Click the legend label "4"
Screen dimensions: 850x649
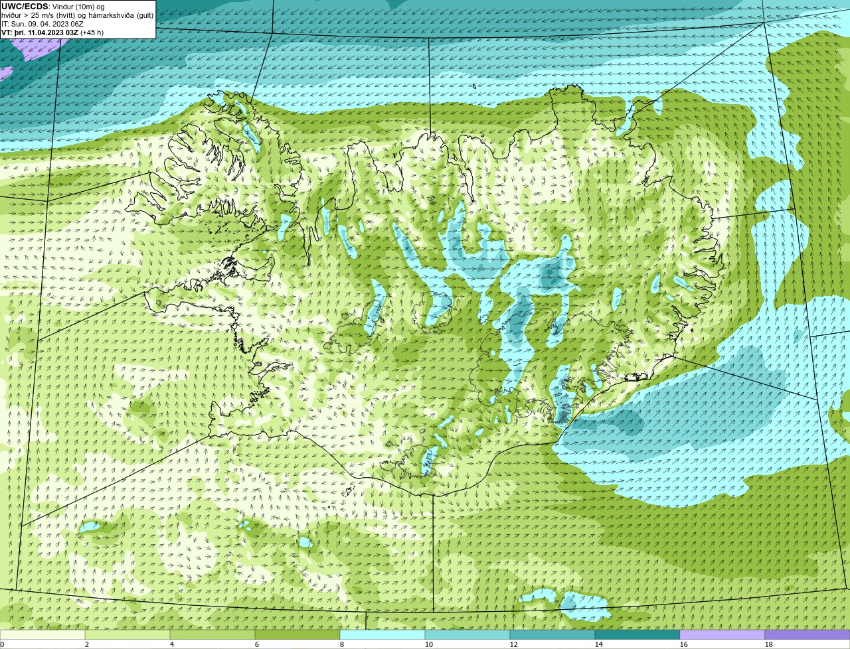(172, 644)
